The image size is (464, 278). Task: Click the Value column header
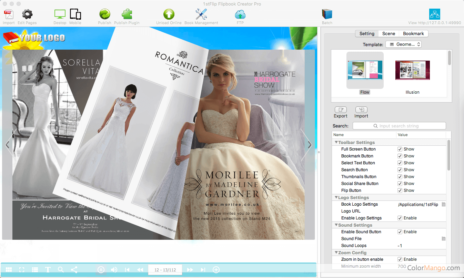click(421, 135)
